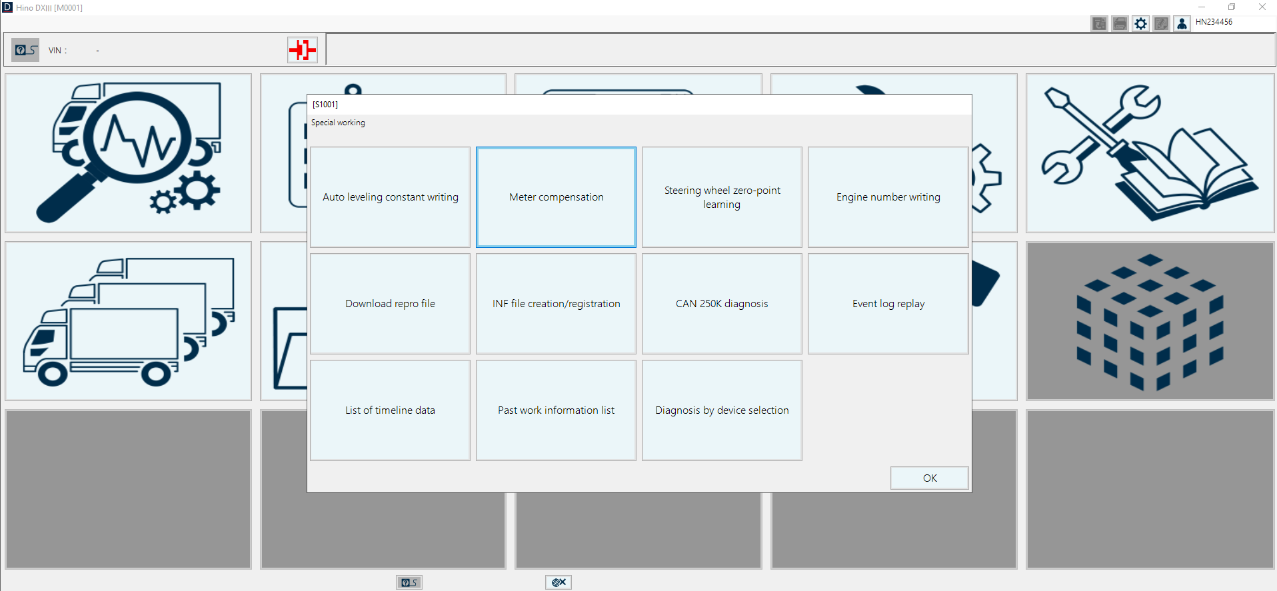Select the Meter compensation tile

coord(556,197)
